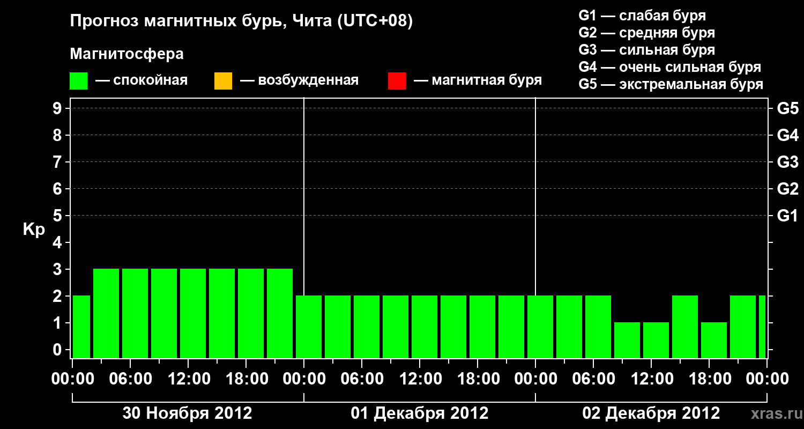Click the 'G4 — очень сильная буря' legend line
The width and height of the screenshot is (804, 429).
(669, 67)
